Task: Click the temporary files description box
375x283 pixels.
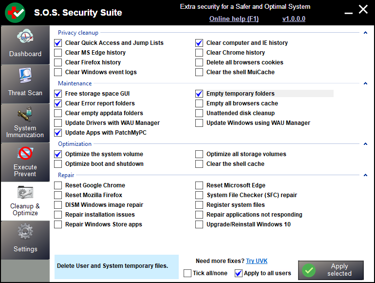Action: click(116, 267)
